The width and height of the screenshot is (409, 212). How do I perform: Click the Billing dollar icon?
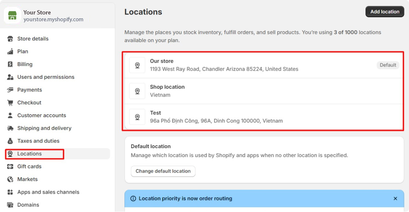(10, 64)
